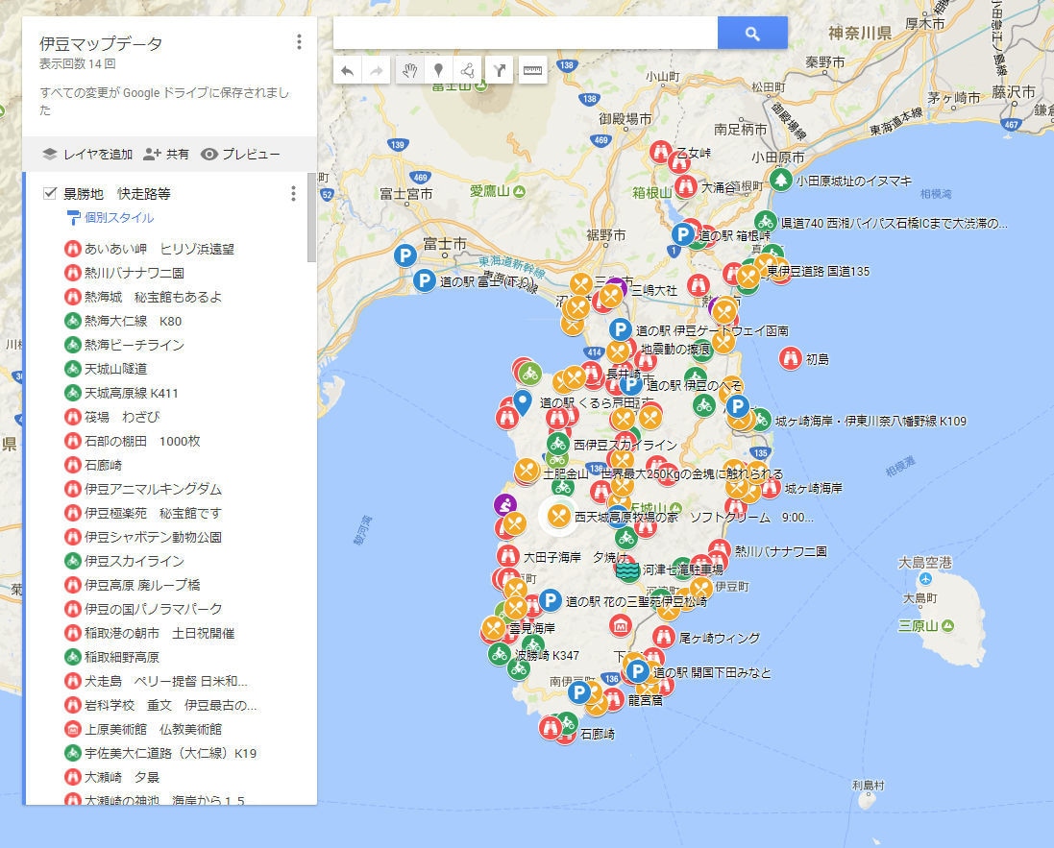Select the add marker tool

pos(438,70)
